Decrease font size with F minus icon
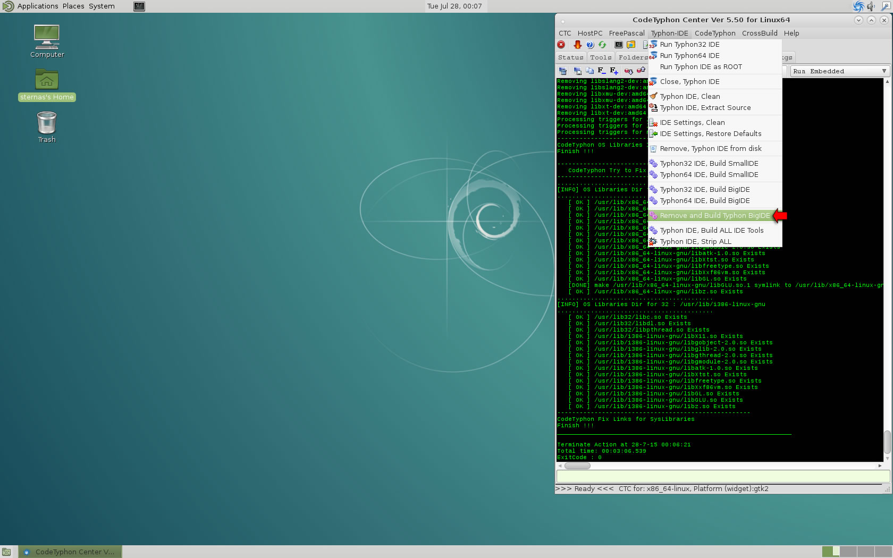Image resolution: width=893 pixels, height=558 pixels. click(602, 71)
